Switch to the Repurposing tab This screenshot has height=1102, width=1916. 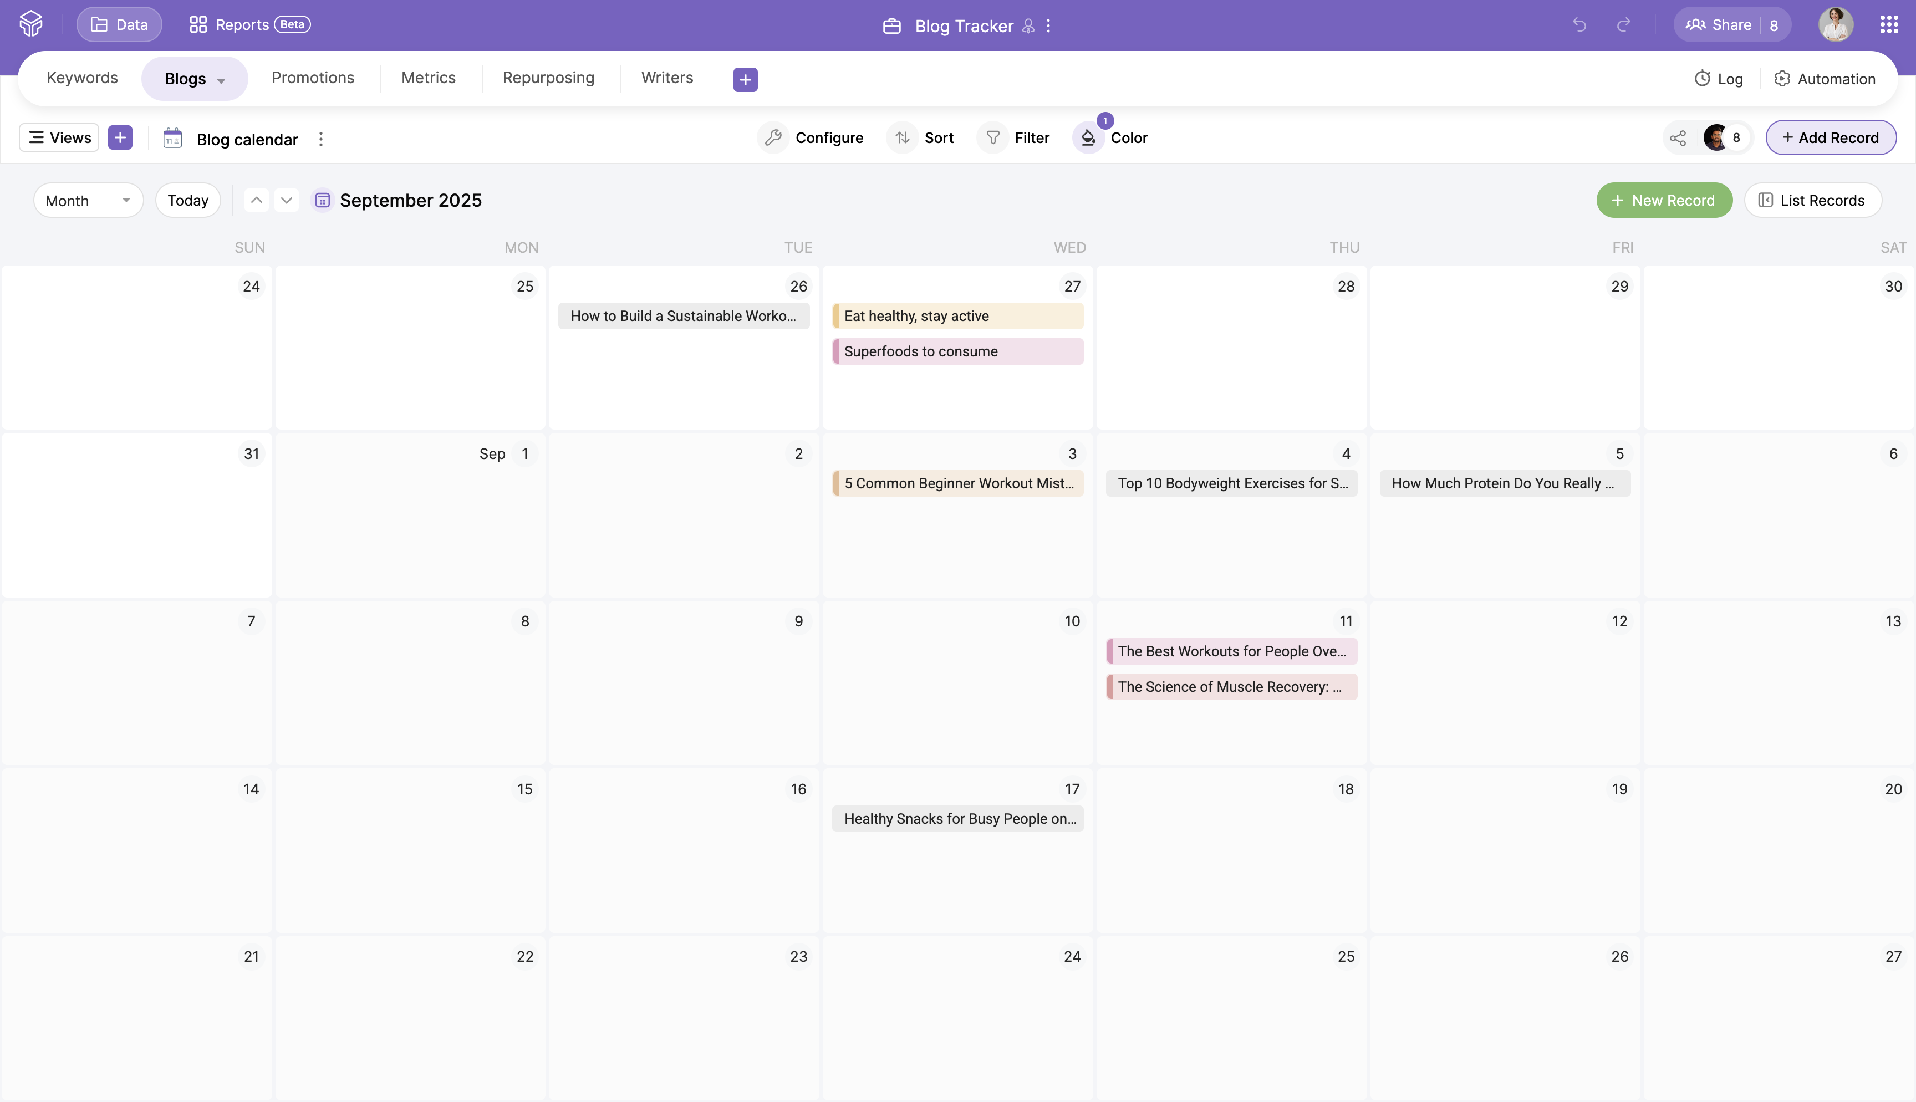549,78
